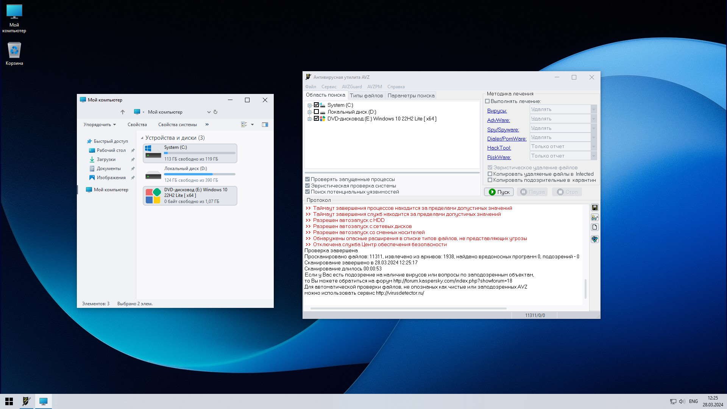Expand the System (C:) tree node
Image resolution: width=727 pixels, height=409 pixels.
tap(309, 105)
